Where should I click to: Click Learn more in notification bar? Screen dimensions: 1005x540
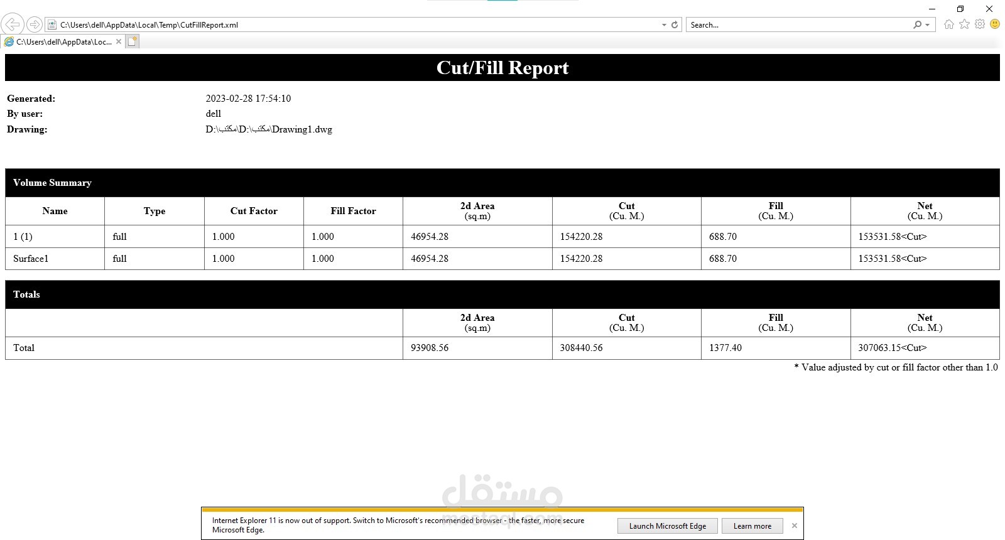pyautogui.click(x=752, y=526)
